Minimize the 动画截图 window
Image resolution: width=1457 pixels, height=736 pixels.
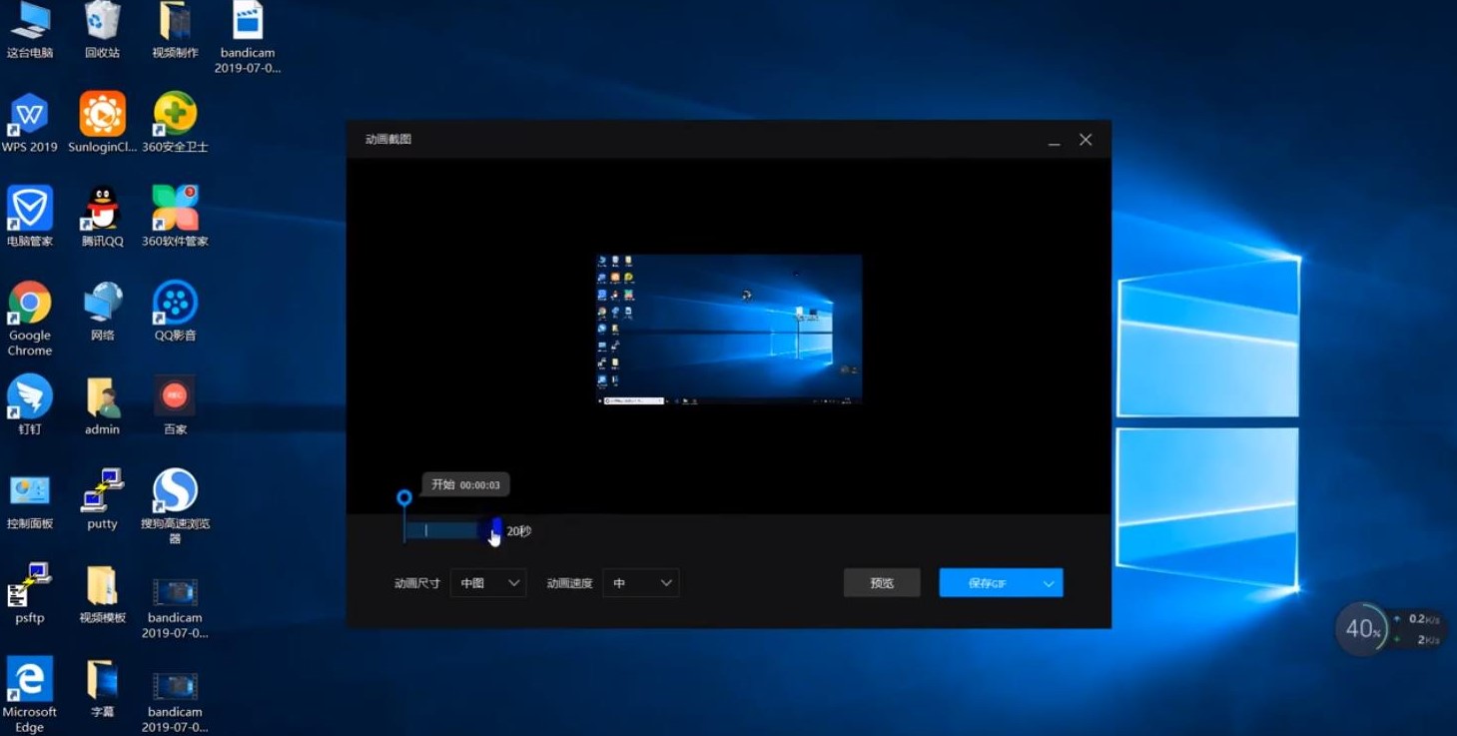[x=1053, y=141]
